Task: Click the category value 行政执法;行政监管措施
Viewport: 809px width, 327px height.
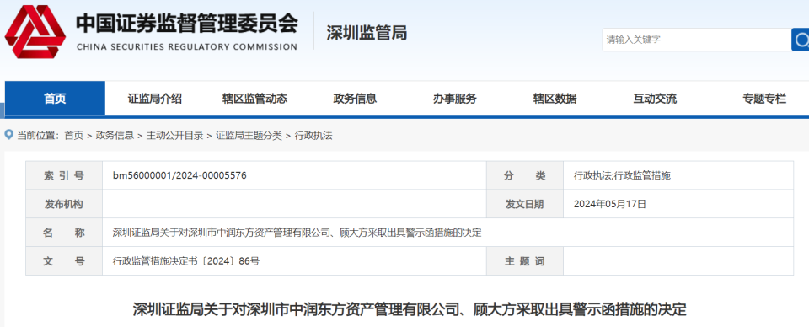Action: (622, 175)
